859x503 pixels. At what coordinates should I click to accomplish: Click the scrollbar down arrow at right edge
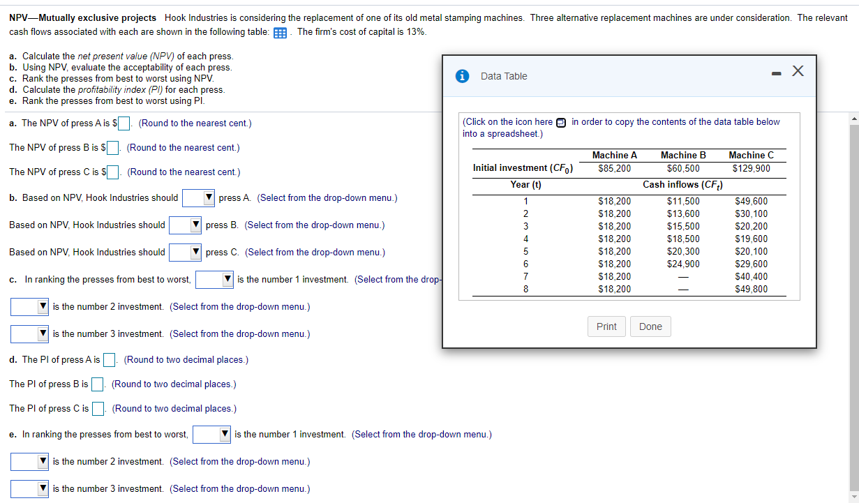click(854, 497)
